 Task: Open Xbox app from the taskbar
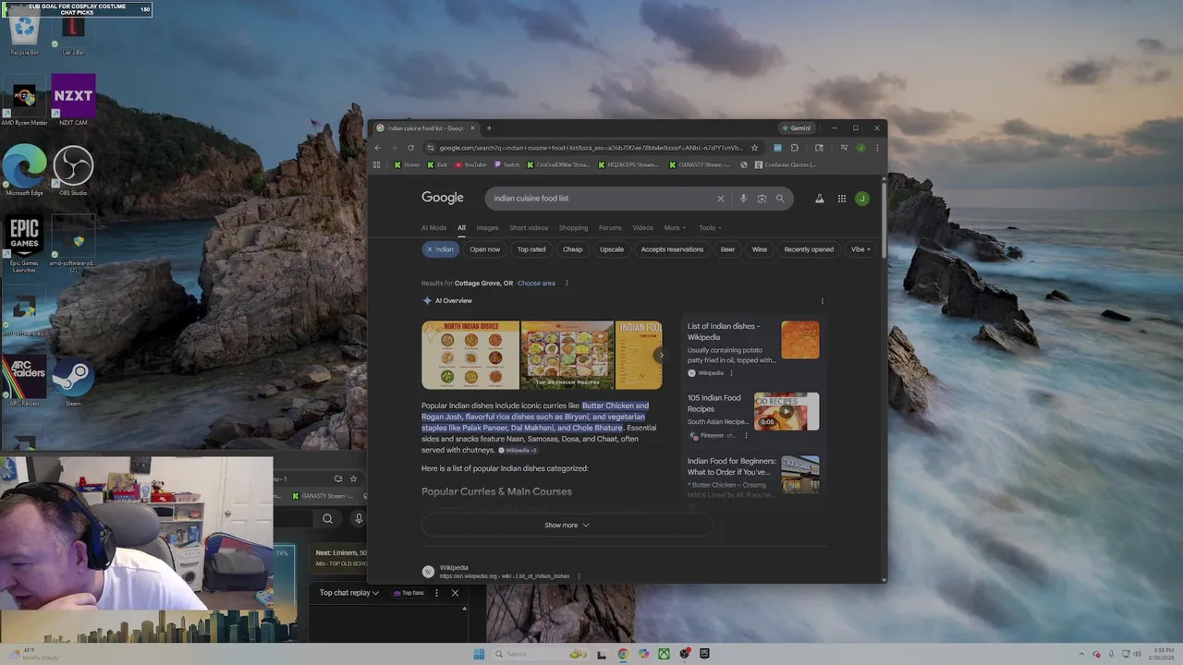point(664,654)
